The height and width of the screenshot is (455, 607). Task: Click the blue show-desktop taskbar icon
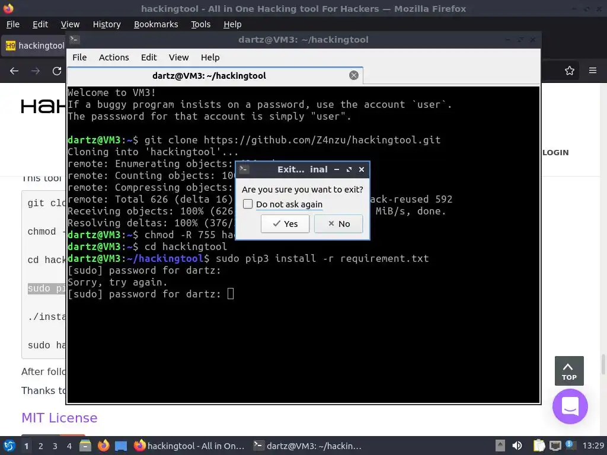pos(121,446)
